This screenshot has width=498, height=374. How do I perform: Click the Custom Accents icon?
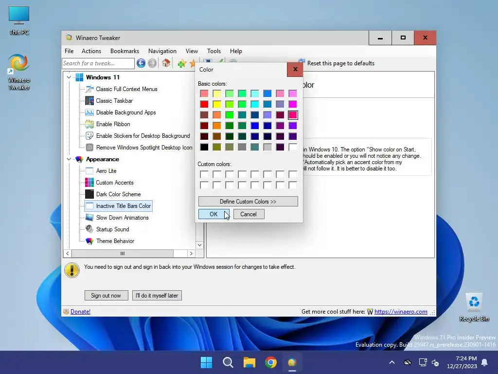tap(89, 183)
